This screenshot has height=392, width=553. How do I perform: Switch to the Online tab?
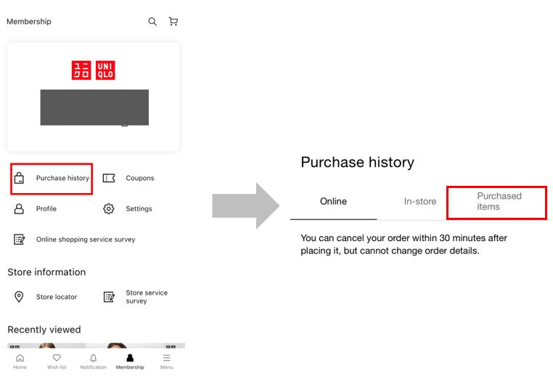333,202
